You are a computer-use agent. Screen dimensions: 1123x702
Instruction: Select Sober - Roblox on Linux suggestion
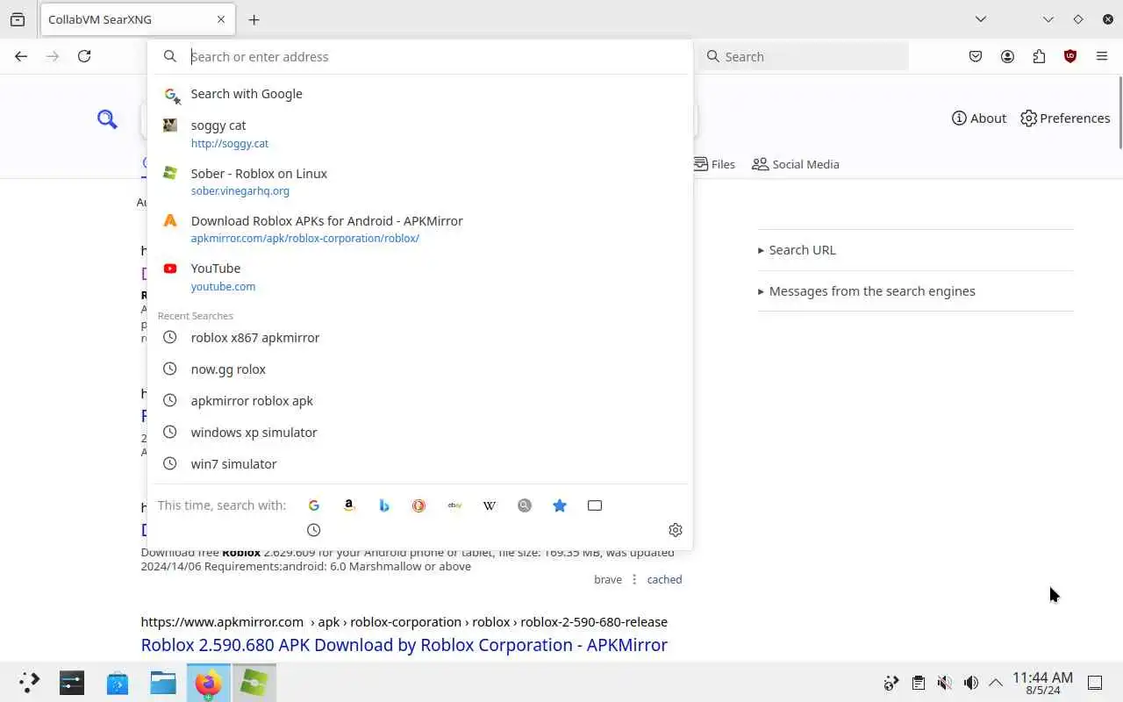click(420, 182)
